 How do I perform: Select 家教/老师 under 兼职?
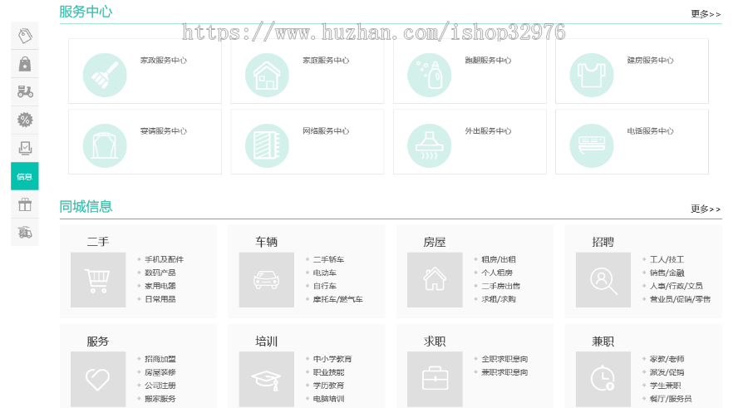[x=667, y=359]
